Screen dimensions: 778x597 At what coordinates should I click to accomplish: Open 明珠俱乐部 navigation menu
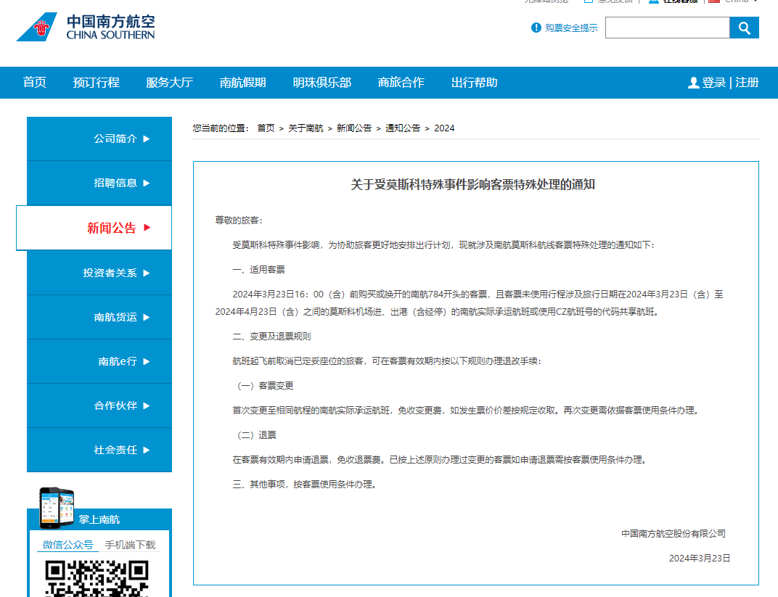[322, 83]
